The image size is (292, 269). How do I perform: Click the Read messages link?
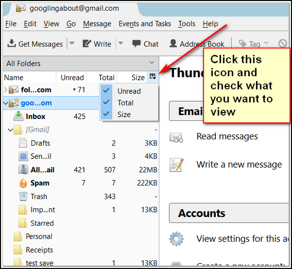point(227,136)
